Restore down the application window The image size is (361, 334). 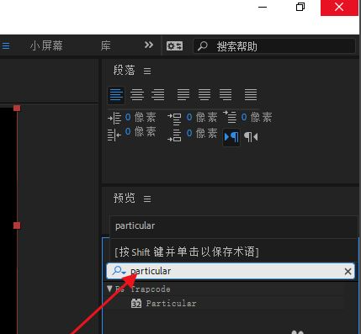tap(300, 7)
